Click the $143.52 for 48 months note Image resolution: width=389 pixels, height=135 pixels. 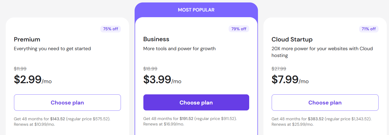pyautogui.click(x=62, y=119)
